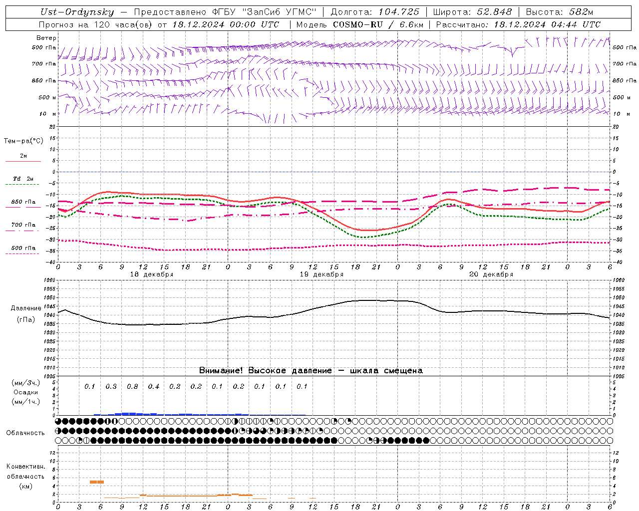Click the 0.8 precipitation value

click(x=132, y=387)
